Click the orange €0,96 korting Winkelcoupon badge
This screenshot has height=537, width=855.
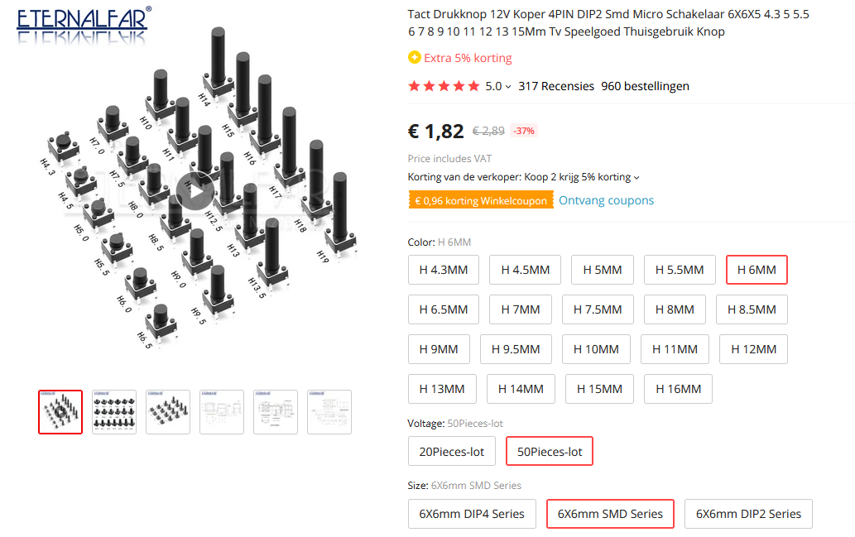[481, 200]
